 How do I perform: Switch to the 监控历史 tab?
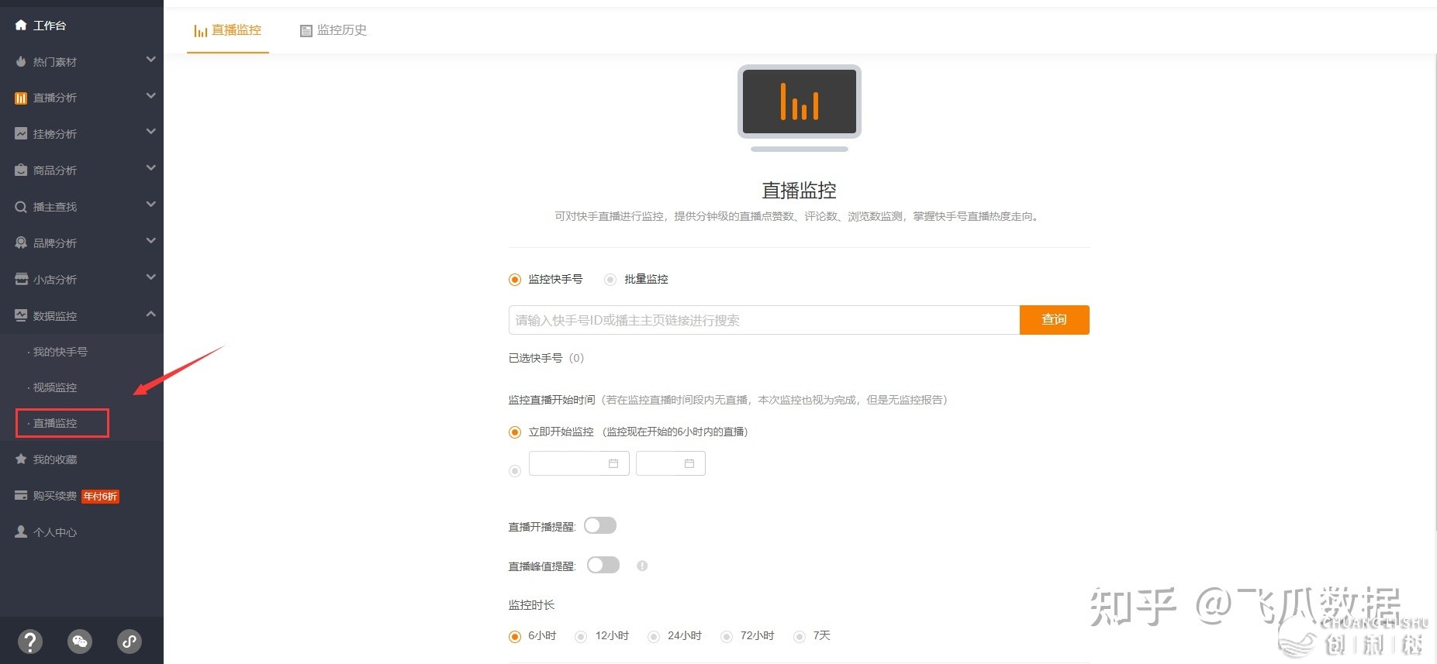pyautogui.click(x=333, y=30)
